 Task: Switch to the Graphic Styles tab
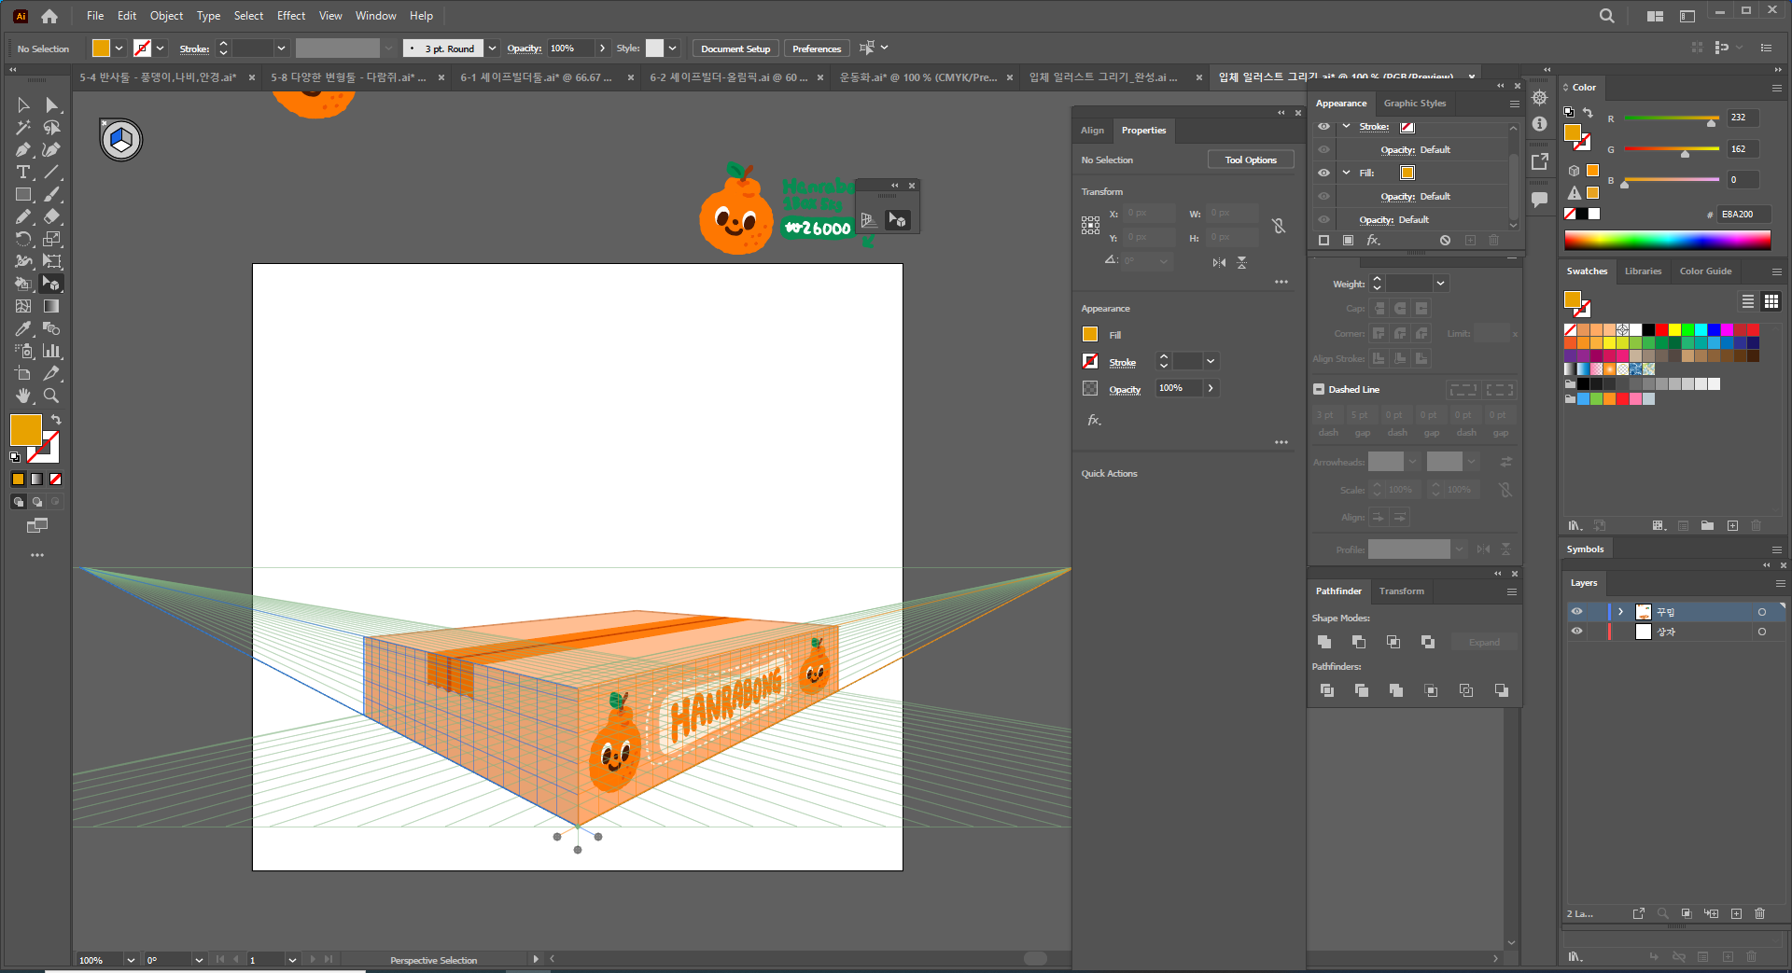click(1415, 104)
